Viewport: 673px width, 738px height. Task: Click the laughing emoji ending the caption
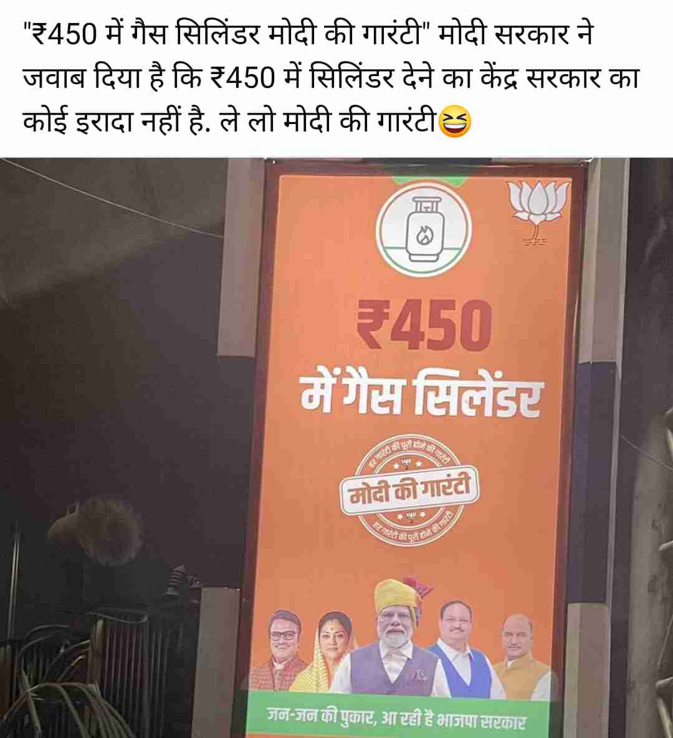point(454,122)
